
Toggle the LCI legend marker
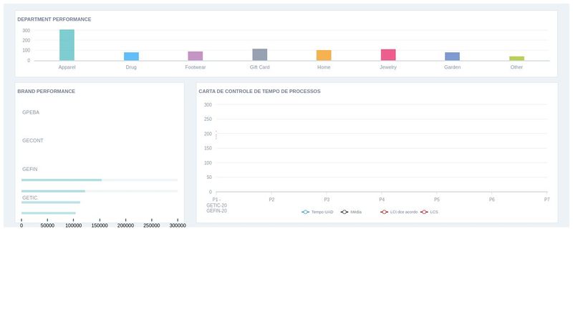[x=385, y=212]
